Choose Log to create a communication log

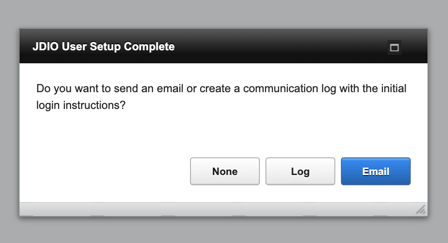pyautogui.click(x=300, y=171)
